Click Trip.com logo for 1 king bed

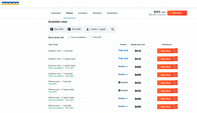(x=123, y=51)
